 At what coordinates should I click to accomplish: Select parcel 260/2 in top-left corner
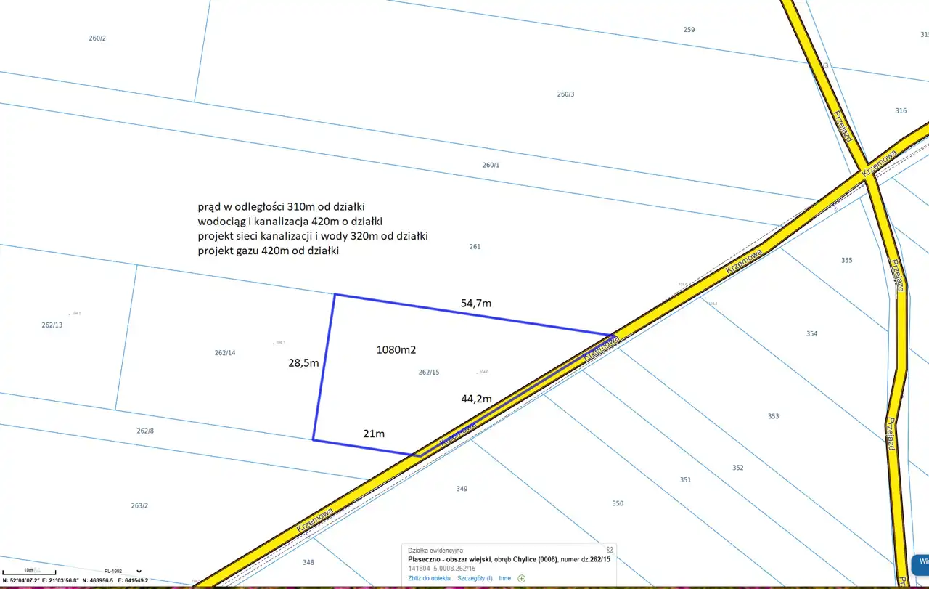[x=97, y=38]
